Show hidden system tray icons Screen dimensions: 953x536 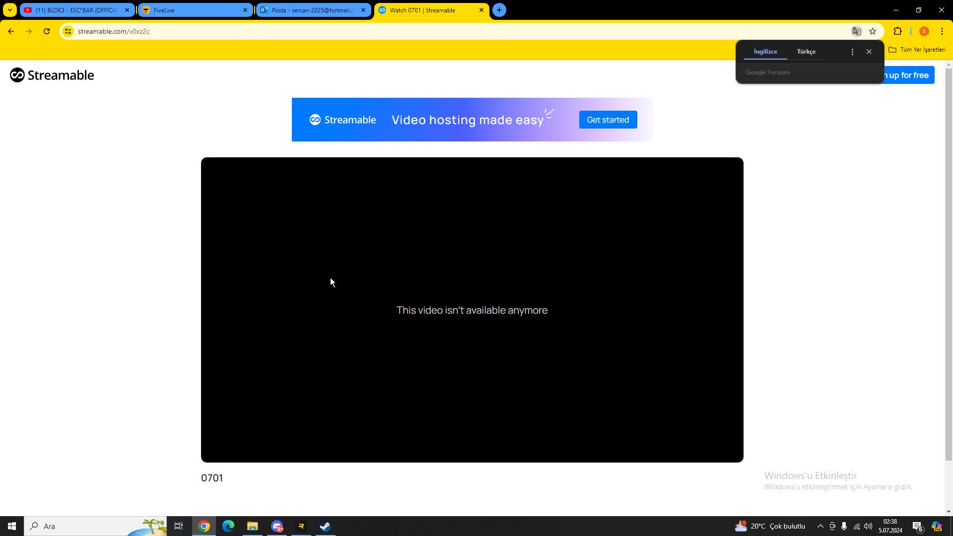(x=820, y=526)
